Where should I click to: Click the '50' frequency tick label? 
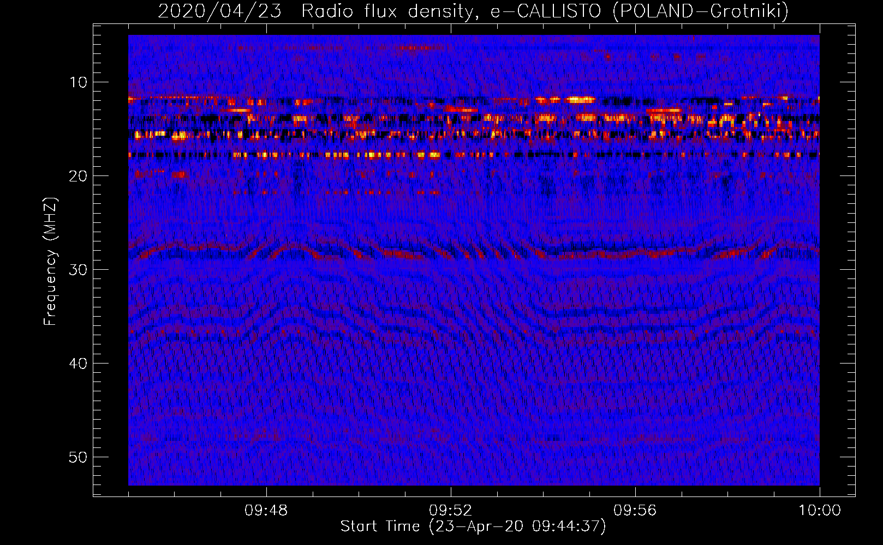point(79,457)
